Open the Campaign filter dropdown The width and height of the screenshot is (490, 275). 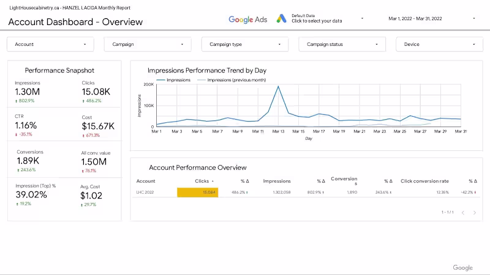click(x=148, y=44)
